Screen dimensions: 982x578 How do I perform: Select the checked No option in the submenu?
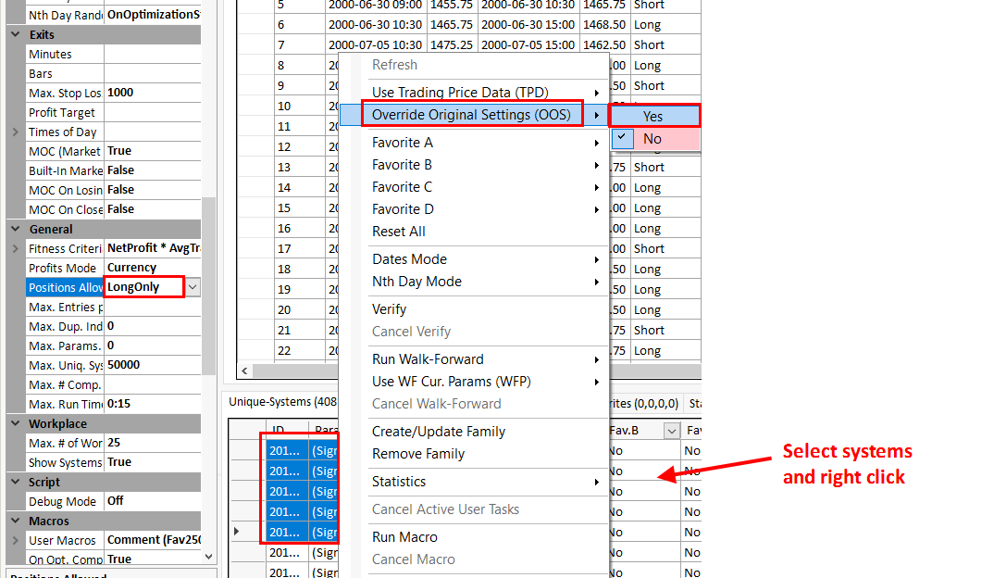point(653,139)
